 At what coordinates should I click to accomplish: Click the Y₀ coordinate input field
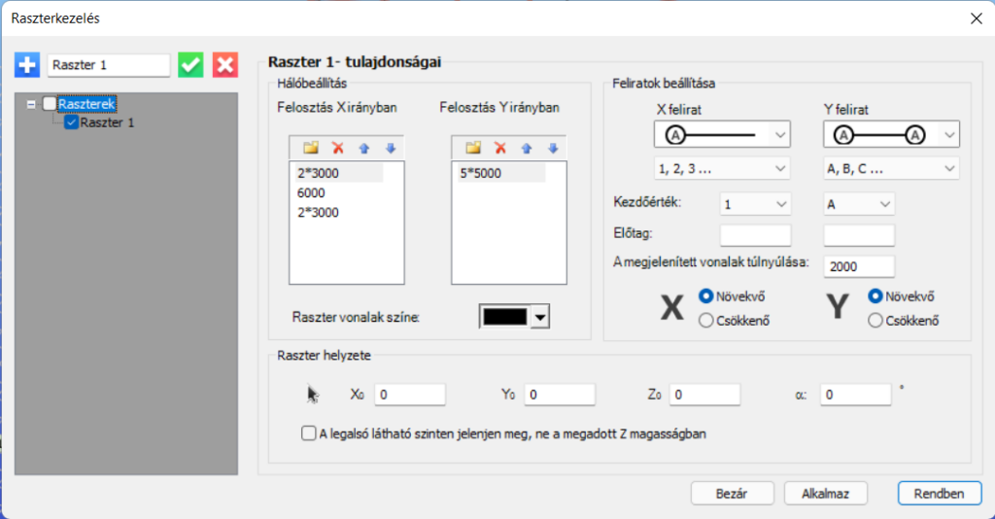(x=560, y=395)
